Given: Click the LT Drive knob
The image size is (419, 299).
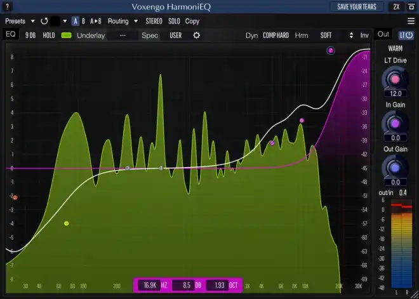Looking at the screenshot, I should tap(396, 79).
